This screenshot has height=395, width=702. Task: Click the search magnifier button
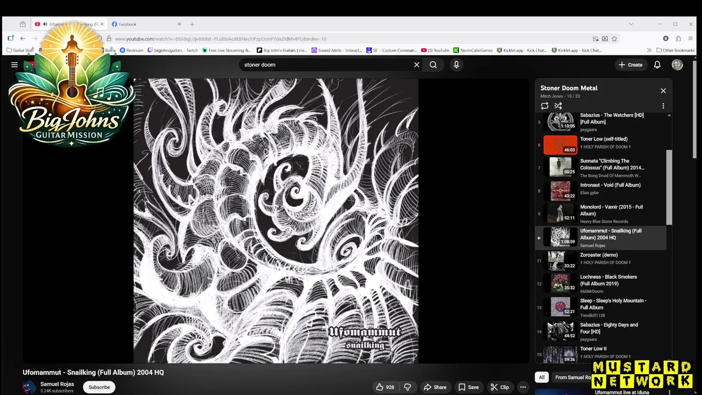[433, 65]
